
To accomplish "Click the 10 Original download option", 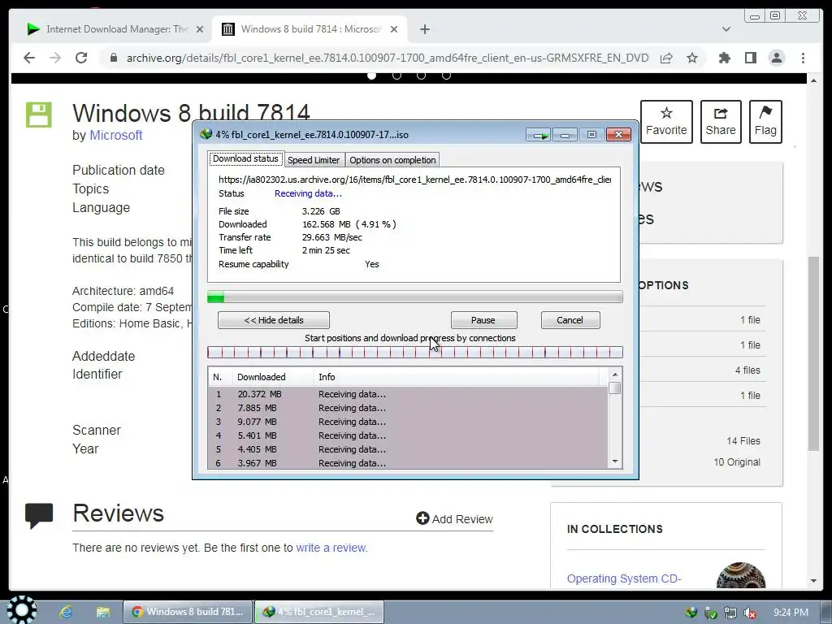I will (x=736, y=462).
